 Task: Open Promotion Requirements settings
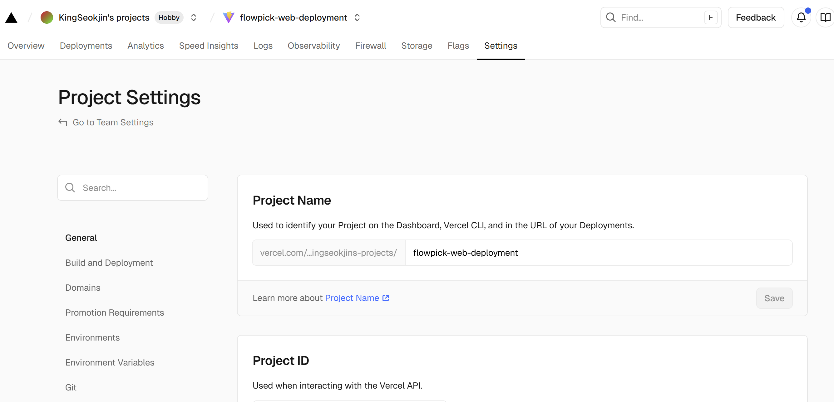[x=115, y=312]
